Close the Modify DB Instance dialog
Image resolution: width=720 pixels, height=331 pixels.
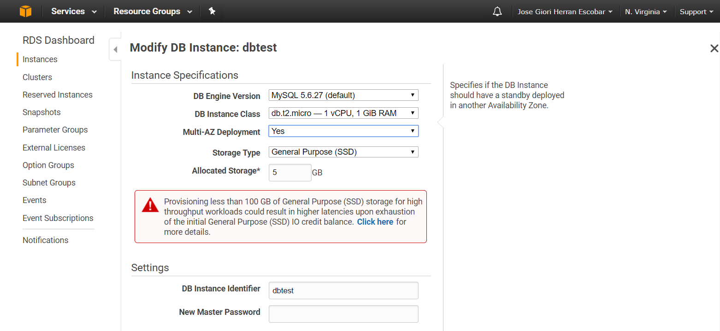pyautogui.click(x=714, y=48)
